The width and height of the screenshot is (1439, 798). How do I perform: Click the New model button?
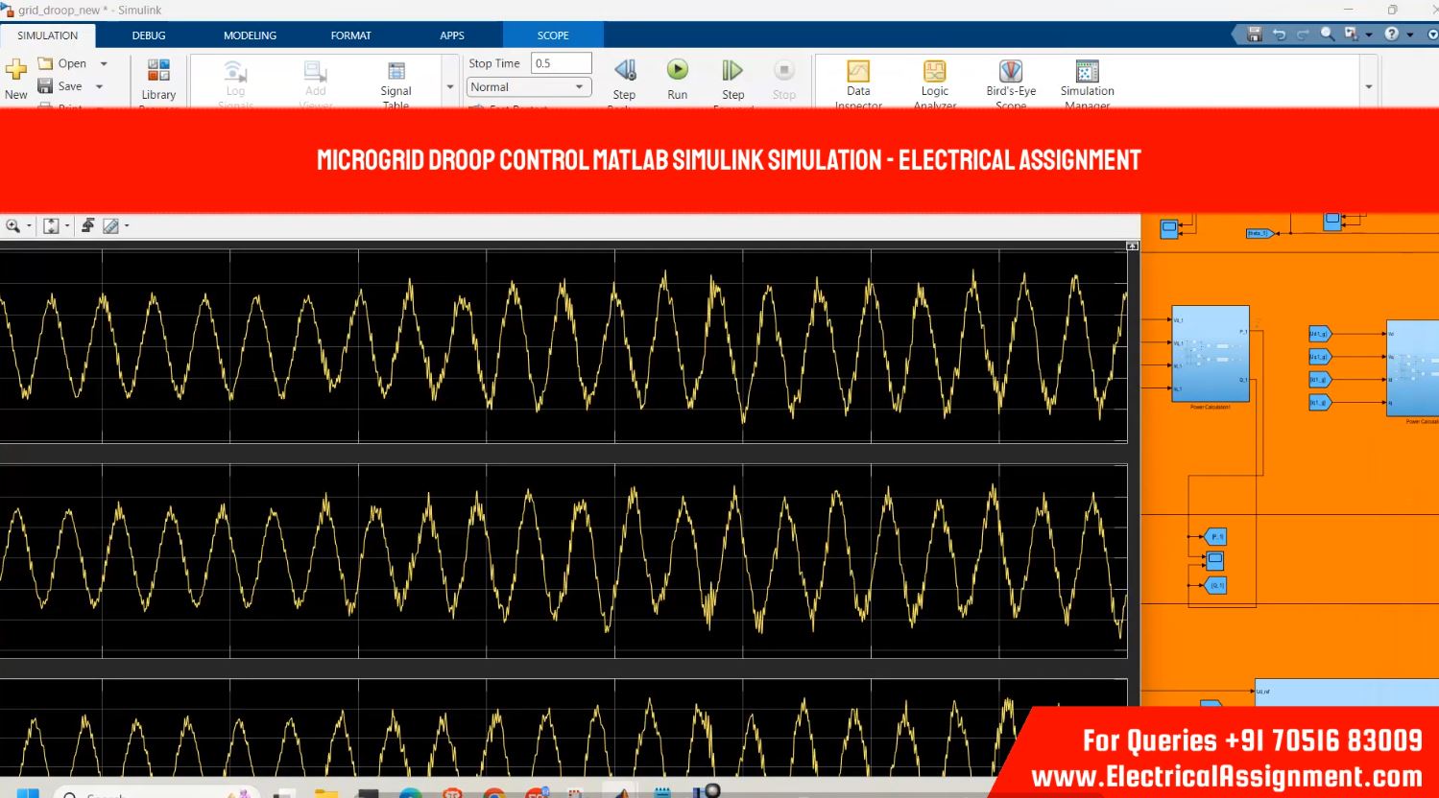pyautogui.click(x=16, y=77)
